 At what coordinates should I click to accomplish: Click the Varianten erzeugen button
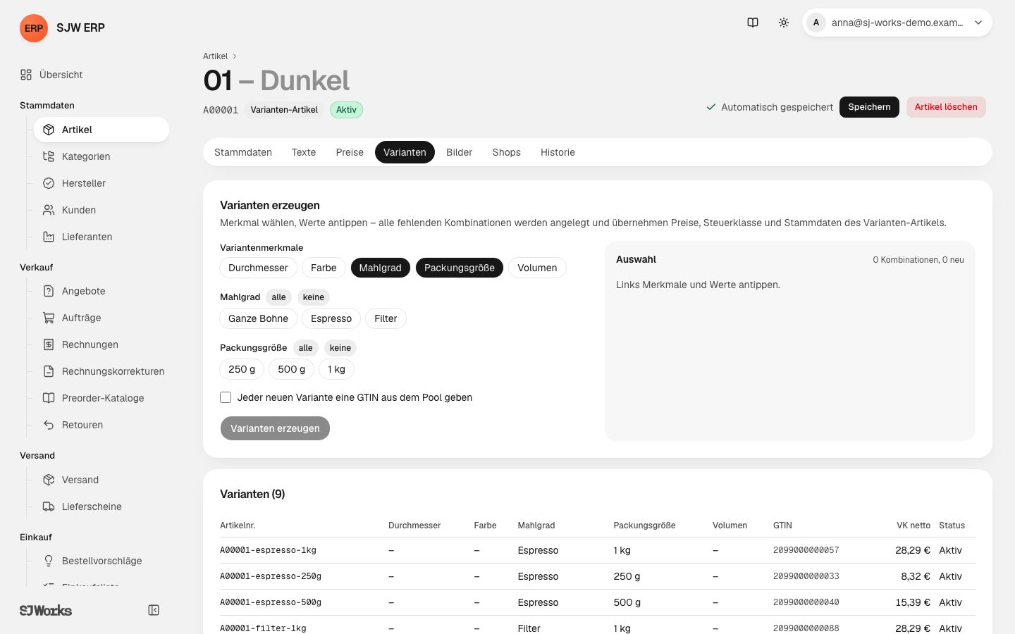275,428
